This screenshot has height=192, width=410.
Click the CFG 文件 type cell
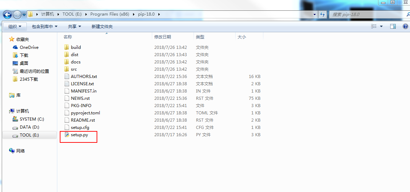tap(205, 128)
